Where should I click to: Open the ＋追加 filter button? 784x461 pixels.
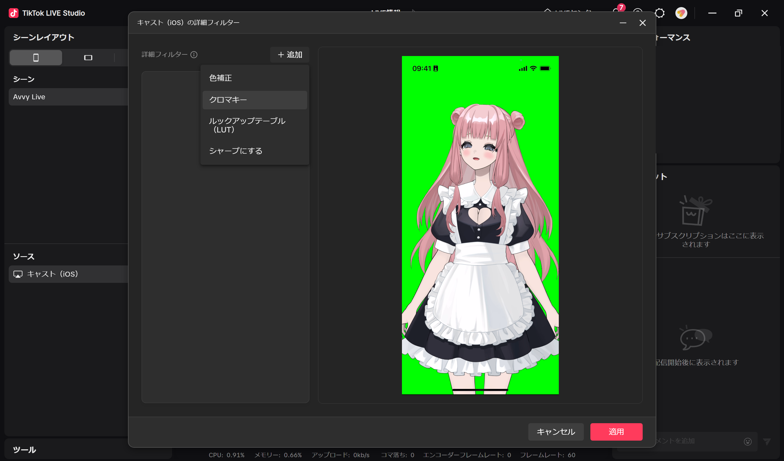tap(289, 55)
